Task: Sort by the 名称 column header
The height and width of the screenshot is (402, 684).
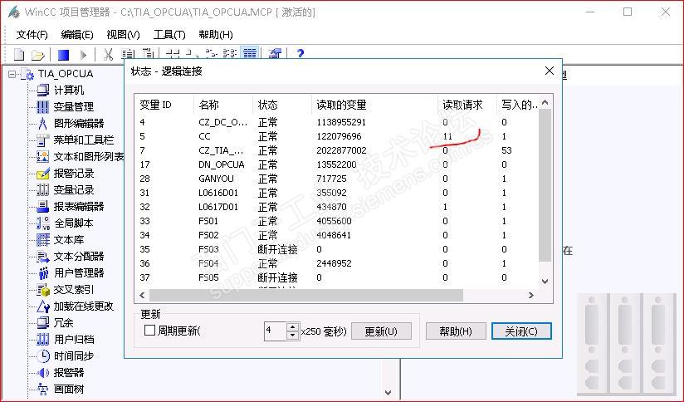Action: point(223,105)
